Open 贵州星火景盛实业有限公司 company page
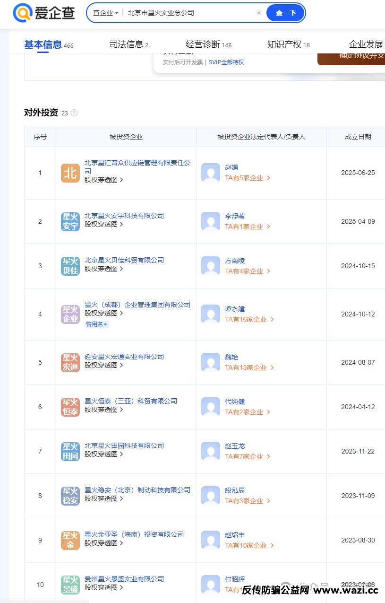Image resolution: width=385 pixels, height=603 pixels. [x=124, y=579]
